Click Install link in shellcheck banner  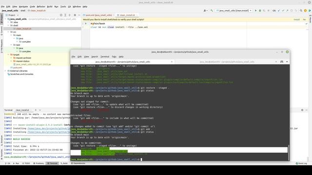coord(296,19)
